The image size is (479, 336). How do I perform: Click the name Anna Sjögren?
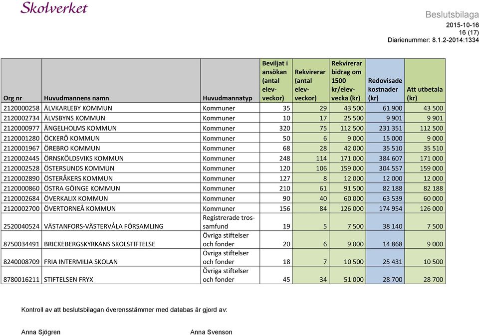click(x=40, y=332)
